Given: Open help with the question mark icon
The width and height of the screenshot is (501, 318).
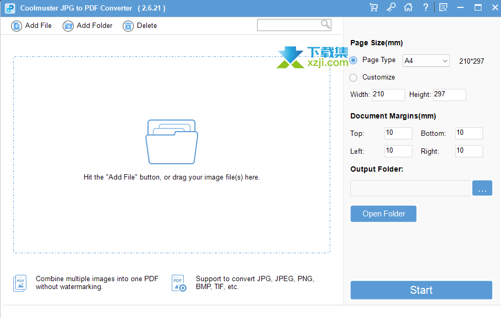Looking at the screenshot, I should click(426, 7).
